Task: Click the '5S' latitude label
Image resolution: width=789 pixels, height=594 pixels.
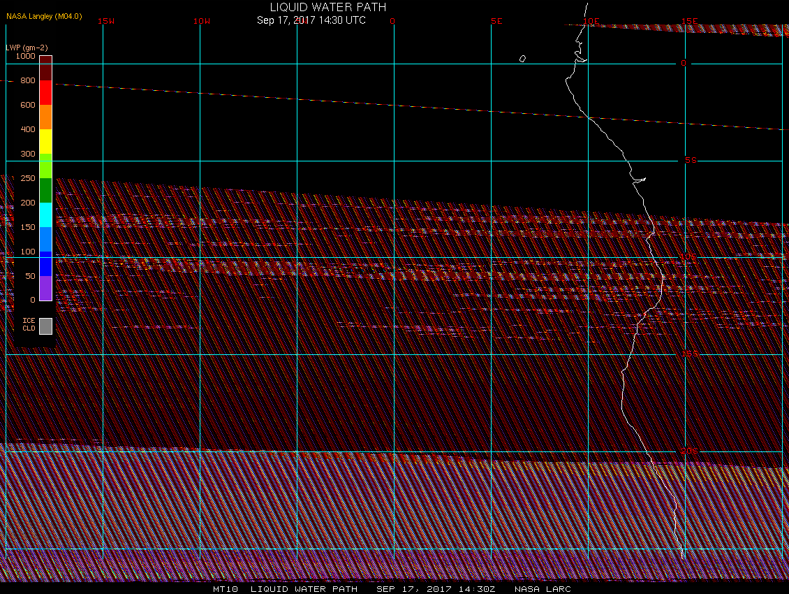Action: click(x=691, y=160)
